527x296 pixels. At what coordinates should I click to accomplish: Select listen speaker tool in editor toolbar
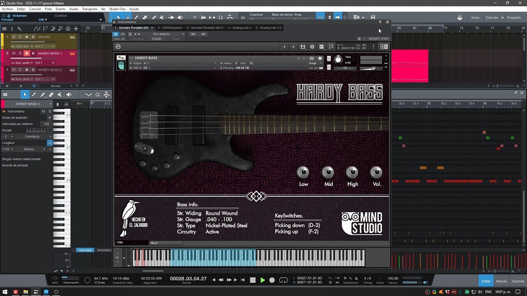(69, 95)
